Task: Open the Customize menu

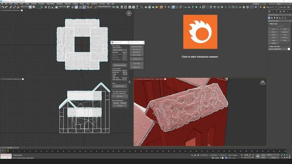Action: 68,4
